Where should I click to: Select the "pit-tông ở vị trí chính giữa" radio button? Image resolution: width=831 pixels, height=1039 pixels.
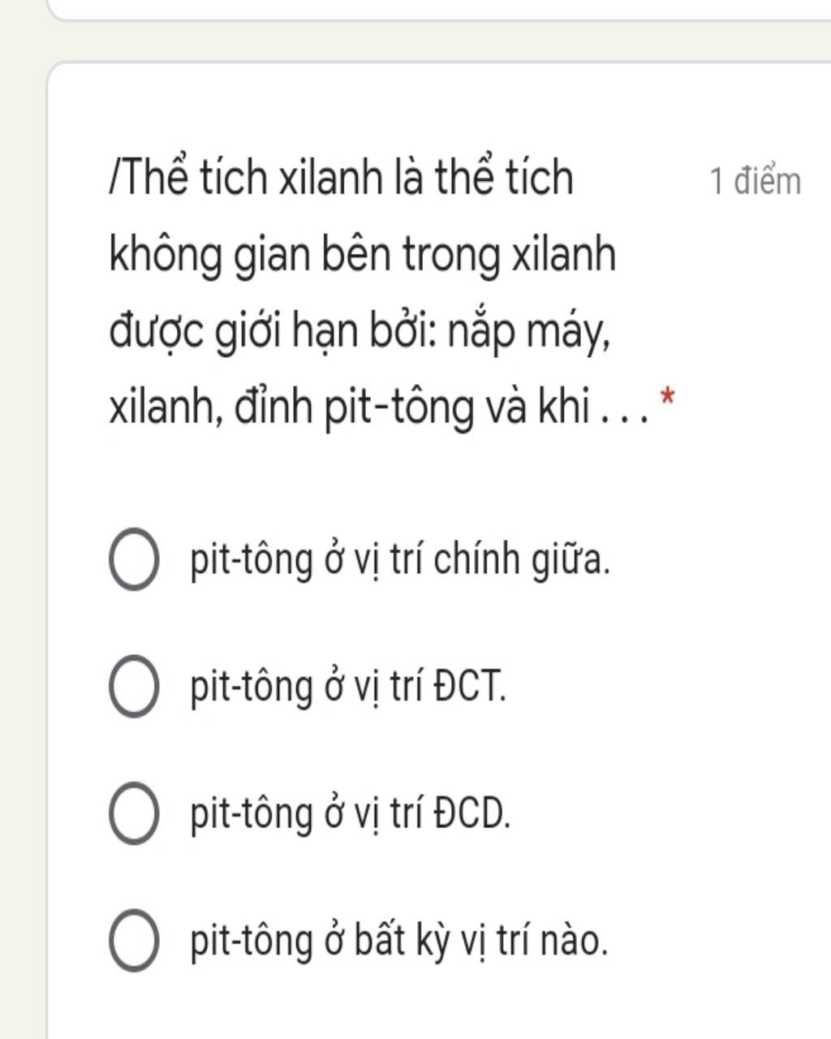point(133,559)
